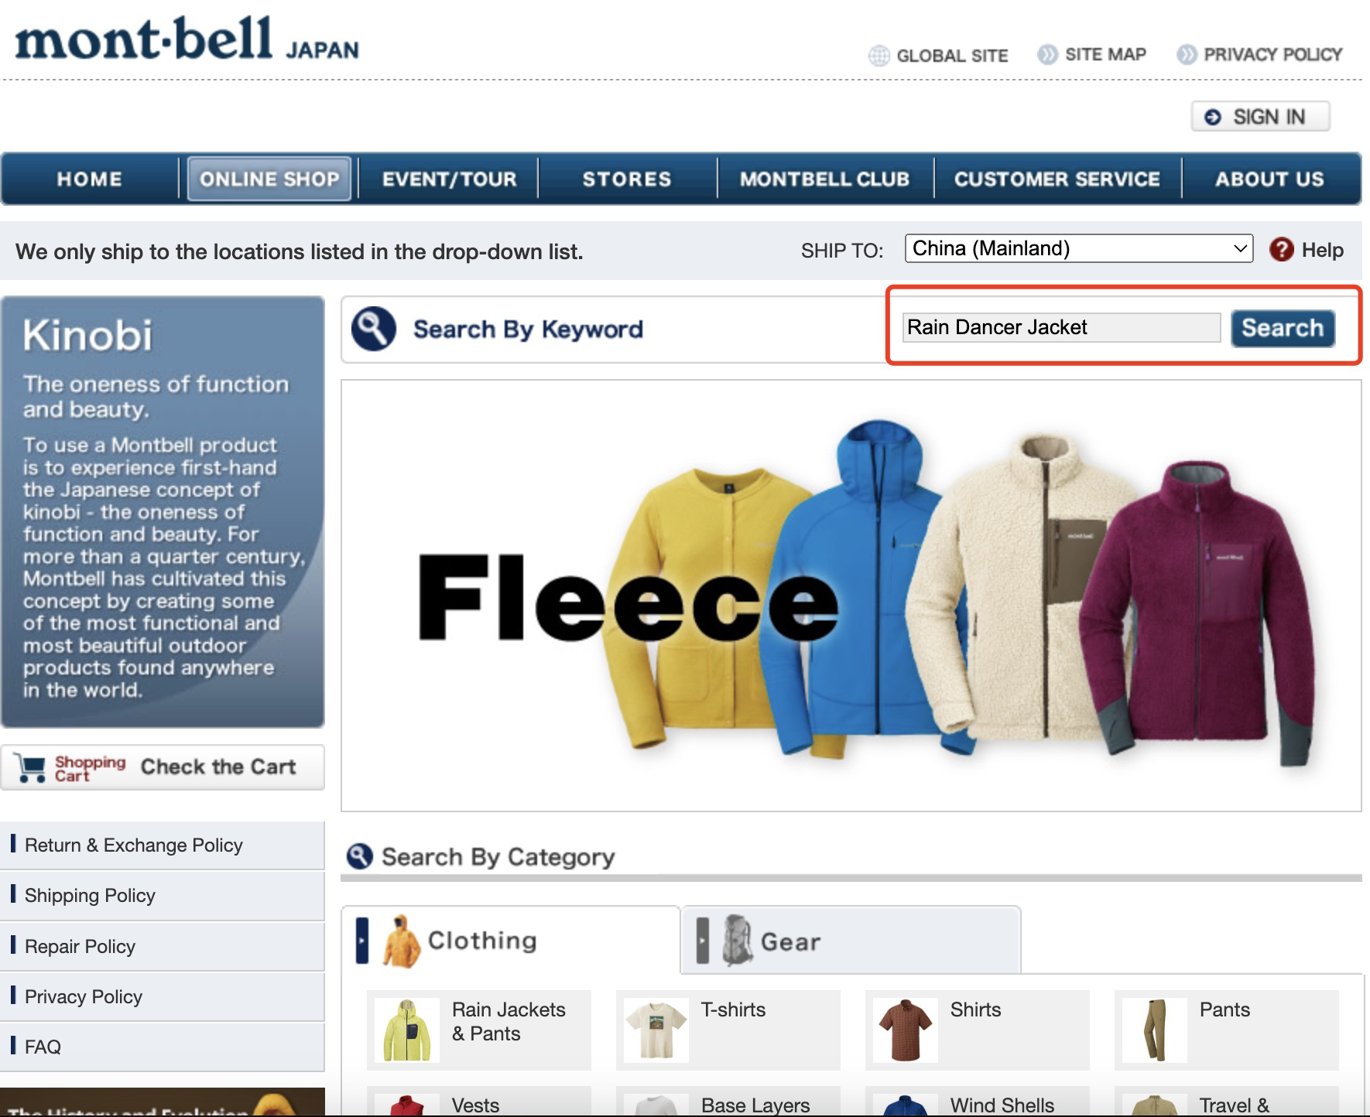Click the Shirts category icon
The width and height of the screenshot is (1370, 1117).
click(x=906, y=1030)
